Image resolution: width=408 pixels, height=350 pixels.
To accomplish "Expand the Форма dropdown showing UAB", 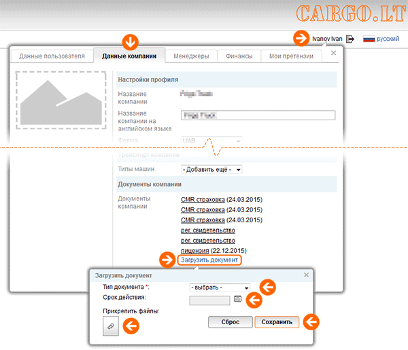I will click(211, 141).
